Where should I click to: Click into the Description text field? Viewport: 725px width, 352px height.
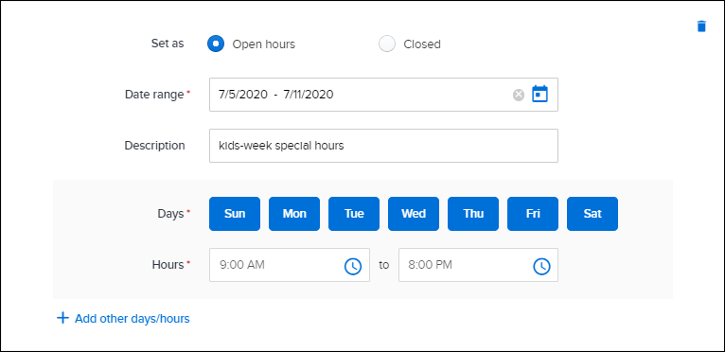(x=383, y=146)
